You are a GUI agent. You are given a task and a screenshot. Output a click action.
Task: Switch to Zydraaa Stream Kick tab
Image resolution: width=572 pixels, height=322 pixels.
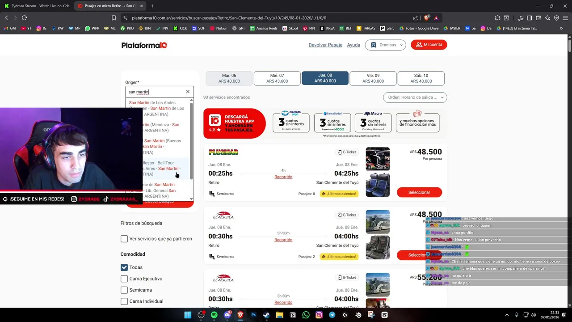pos(37,6)
